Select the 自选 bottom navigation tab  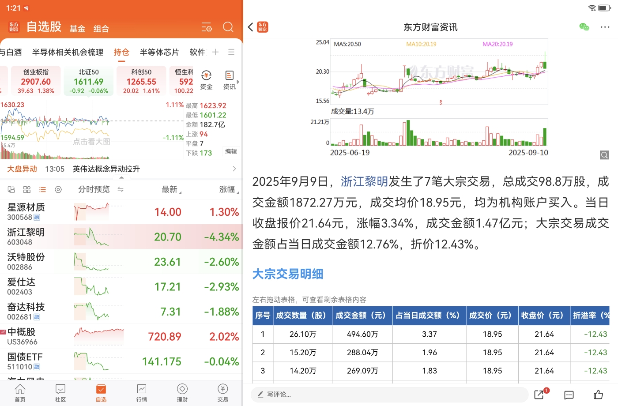101,393
